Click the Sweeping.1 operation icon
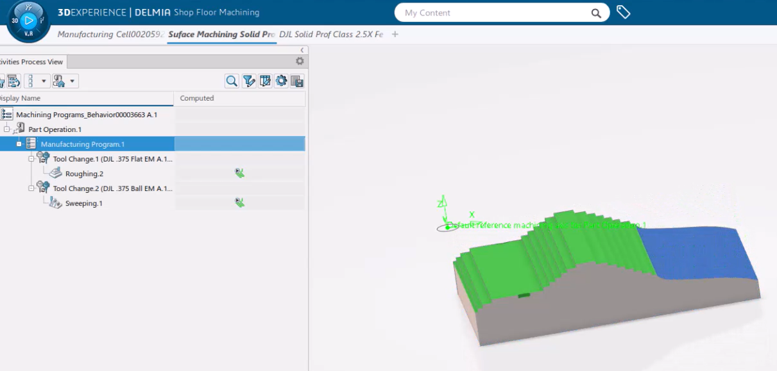 click(x=56, y=202)
